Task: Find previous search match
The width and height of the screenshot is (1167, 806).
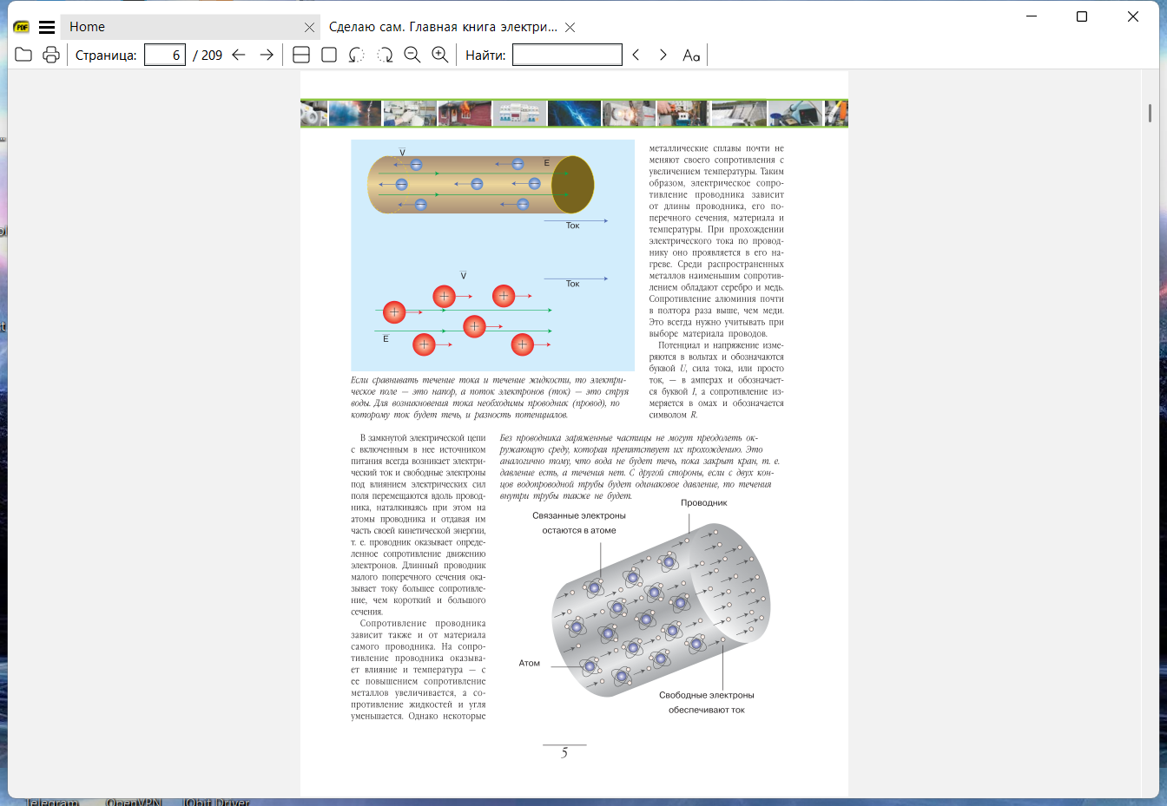Action: point(636,55)
